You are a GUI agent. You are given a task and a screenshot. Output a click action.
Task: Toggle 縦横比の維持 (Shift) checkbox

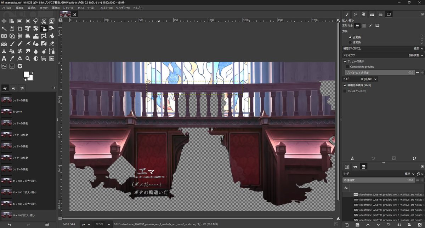tap(345, 85)
